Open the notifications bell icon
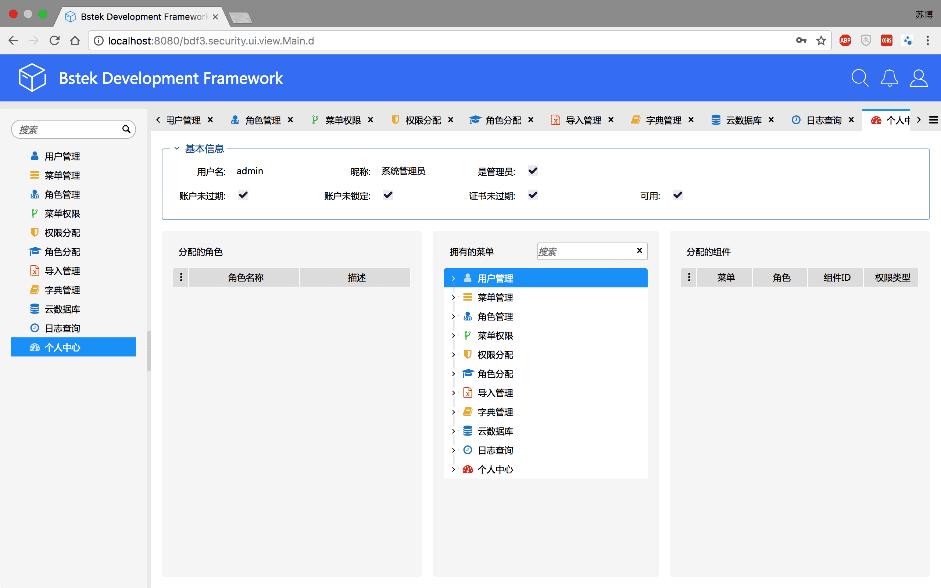Image resolution: width=941 pixels, height=588 pixels. pos(889,78)
